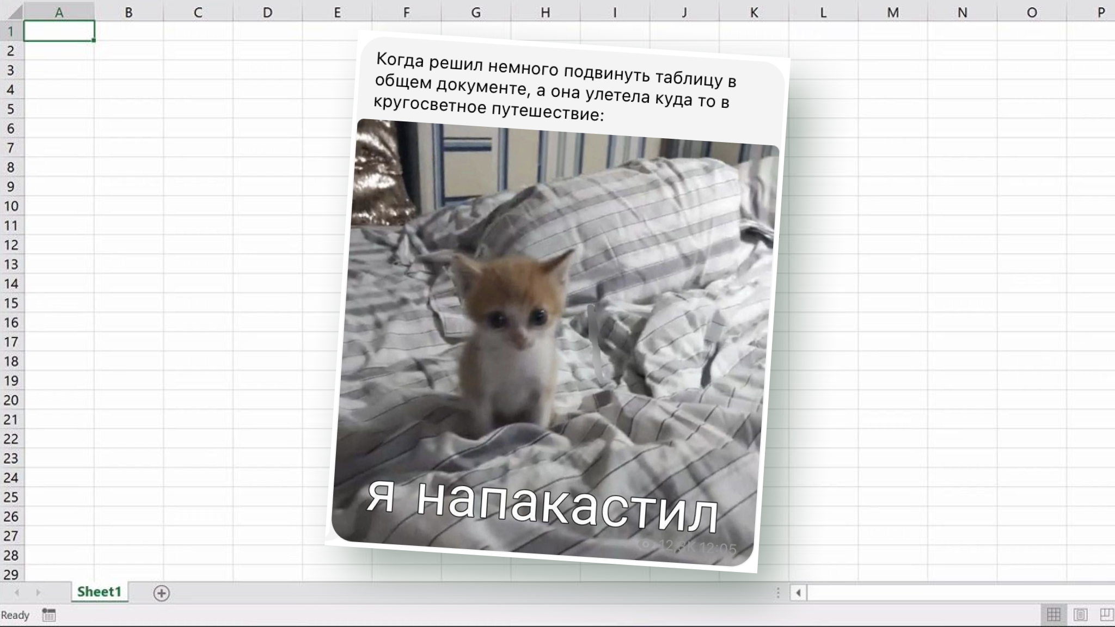Select column M header

coord(893,12)
